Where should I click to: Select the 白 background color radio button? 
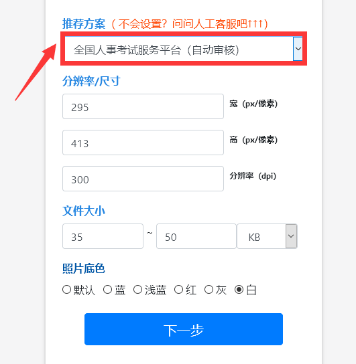pos(239,290)
